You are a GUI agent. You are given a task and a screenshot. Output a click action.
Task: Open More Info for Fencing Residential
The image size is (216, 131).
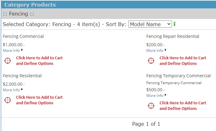[x=11, y=90]
